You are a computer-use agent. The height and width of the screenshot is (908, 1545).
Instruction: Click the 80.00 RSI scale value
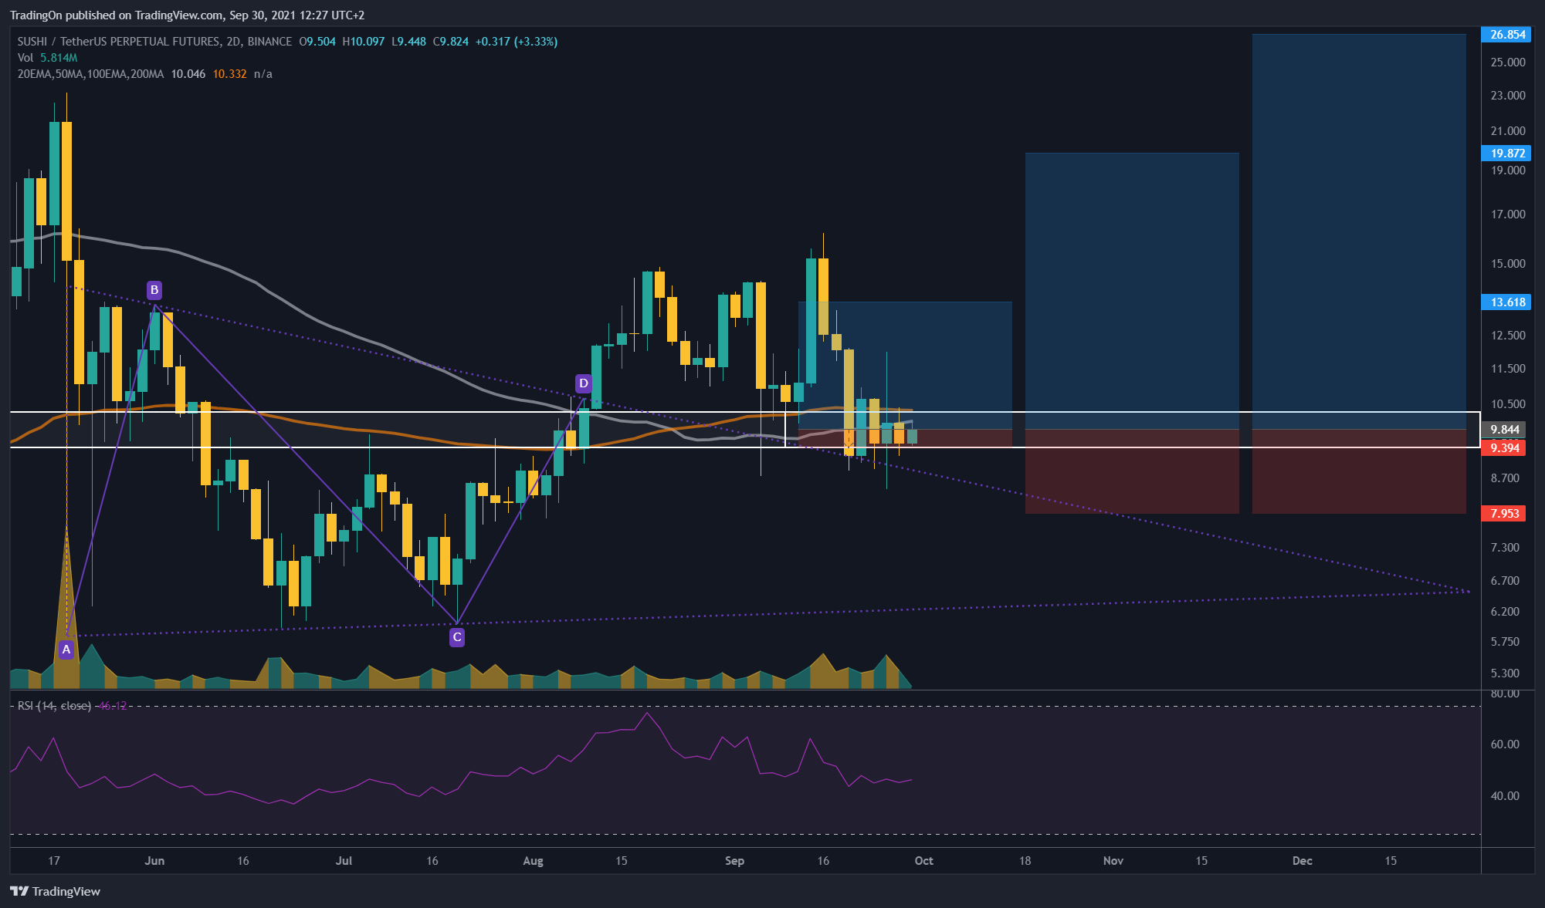coord(1505,694)
